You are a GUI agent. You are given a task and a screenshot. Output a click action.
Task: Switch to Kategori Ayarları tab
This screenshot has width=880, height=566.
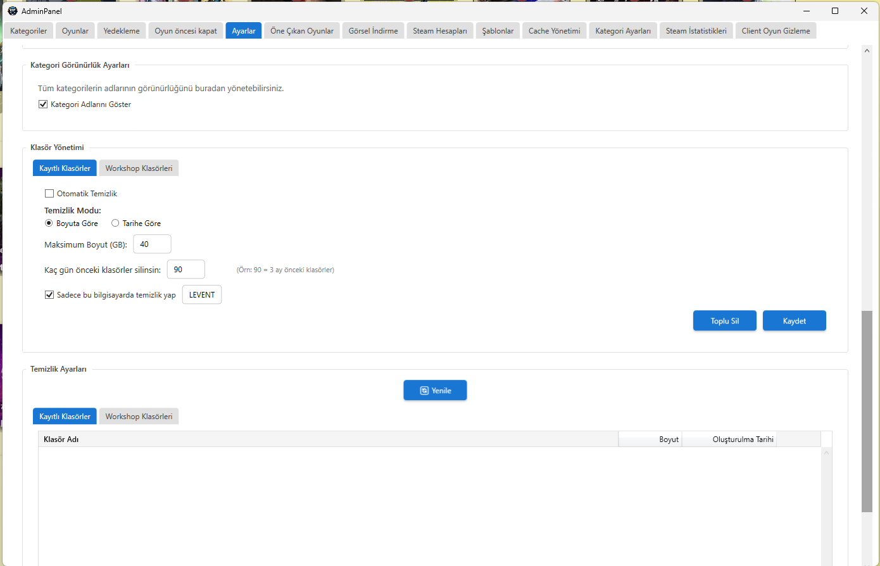point(623,30)
